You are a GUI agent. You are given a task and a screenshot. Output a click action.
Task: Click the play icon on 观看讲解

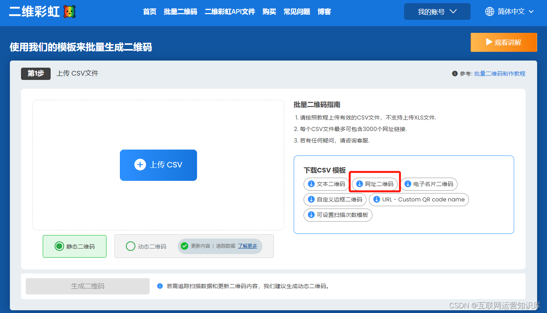tap(489, 42)
